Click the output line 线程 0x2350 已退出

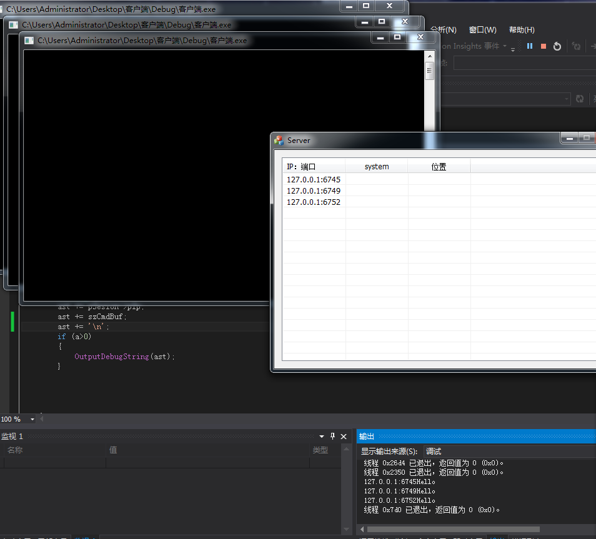coord(434,472)
